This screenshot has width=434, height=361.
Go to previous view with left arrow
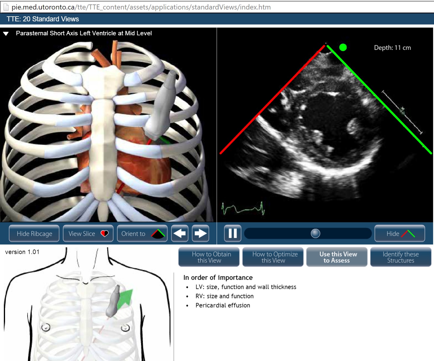point(180,233)
